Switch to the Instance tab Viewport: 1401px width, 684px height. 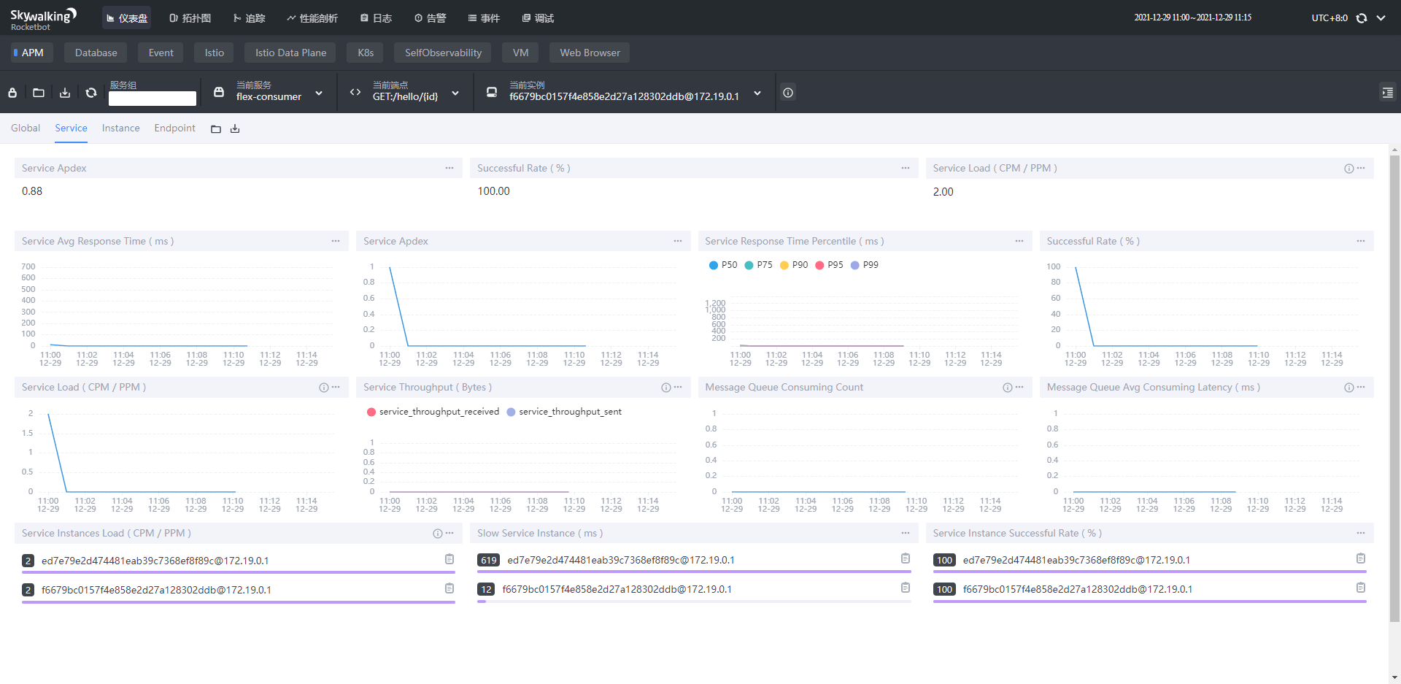pos(120,128)
